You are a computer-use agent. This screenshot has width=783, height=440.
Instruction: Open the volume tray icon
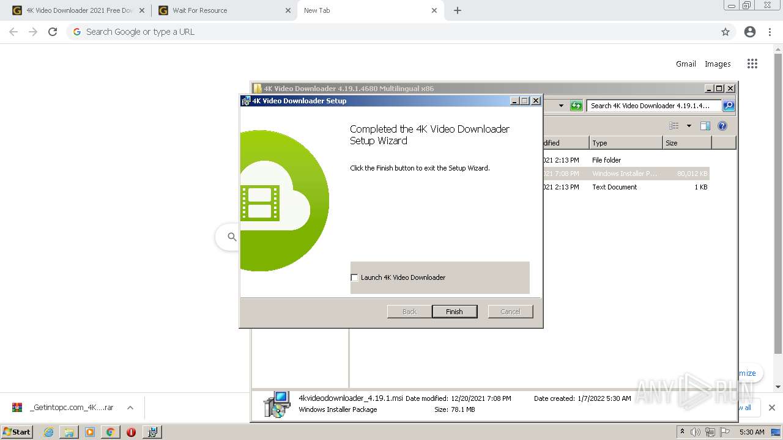(696, 432)
